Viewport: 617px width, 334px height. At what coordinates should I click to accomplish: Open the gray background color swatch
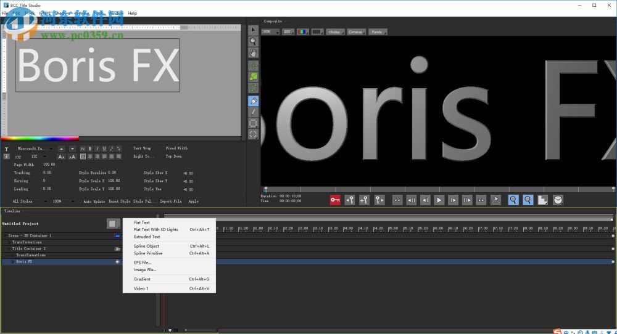coord(288,32)
